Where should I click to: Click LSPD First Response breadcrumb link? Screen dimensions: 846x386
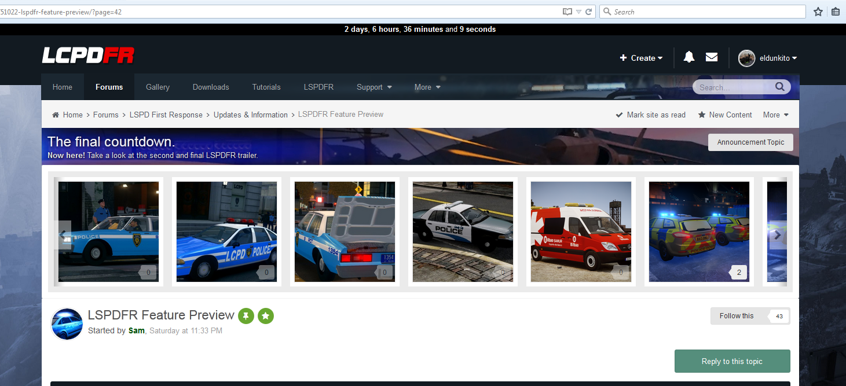pos(166,115)
